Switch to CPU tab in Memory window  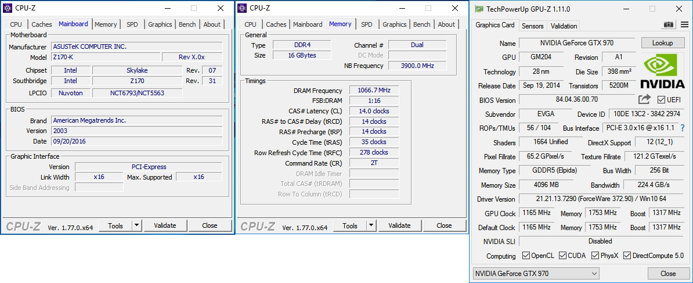click(x=250, y=24)
